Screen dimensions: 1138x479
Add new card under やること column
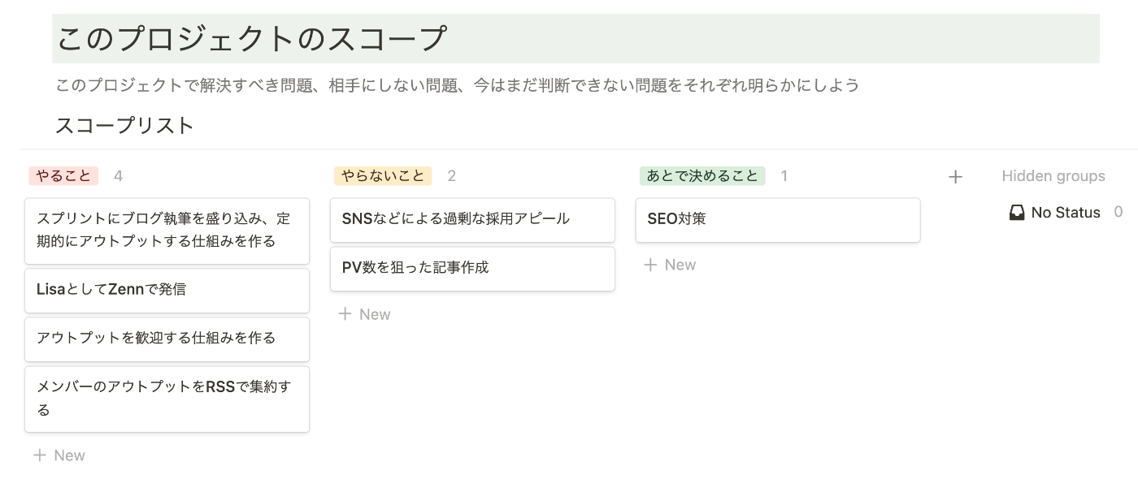click(59, 455)
